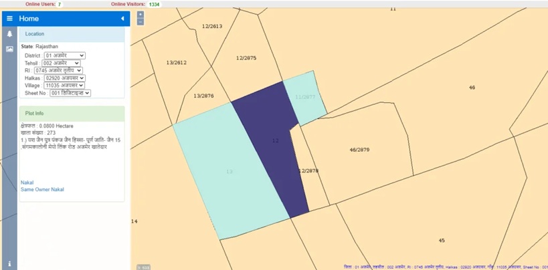Screen dimensions: 548x270
Task: Zoom out the map with minus button
Action: pyautogui.click(x=140, y=21)
